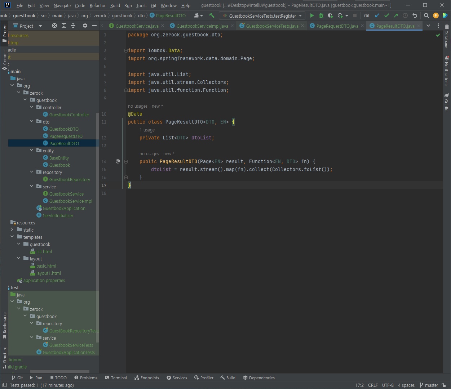The image size is (451, 389).
Task: Collapse the layout folder
Action: [19, 258]
